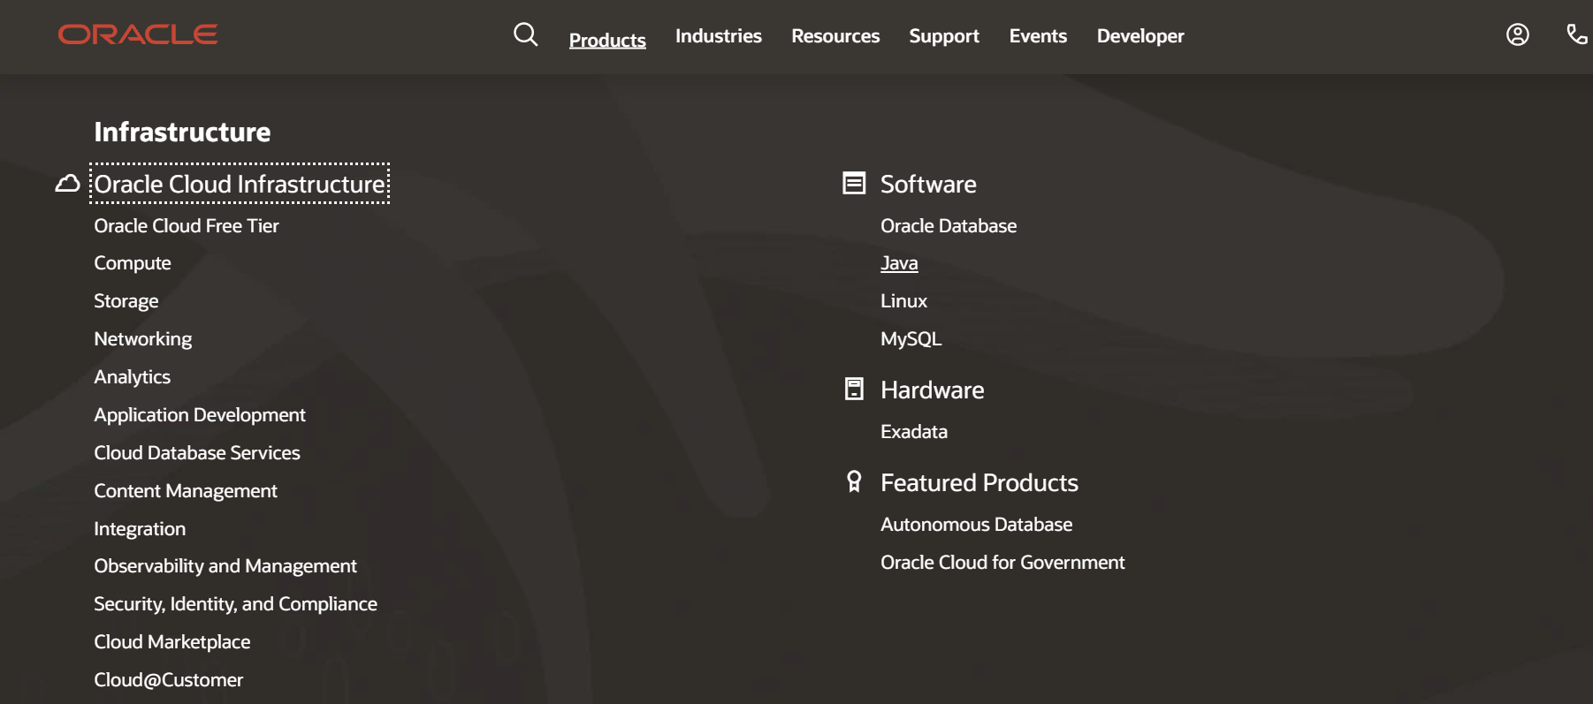
Task: Click the Oracle logo
Action: pyautogui.click(x=138, y=34)
